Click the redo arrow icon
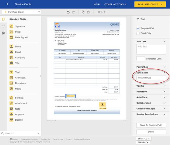The image size is (170, 145). pyautogui.click(x=73, y=12)
